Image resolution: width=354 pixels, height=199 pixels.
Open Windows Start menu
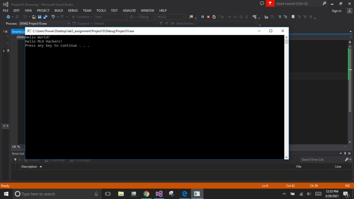pos(6,194)
